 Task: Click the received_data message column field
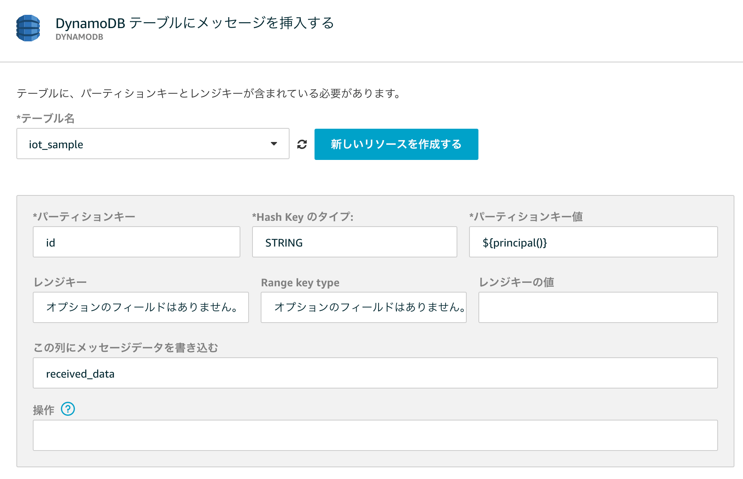tap(375, 373)
